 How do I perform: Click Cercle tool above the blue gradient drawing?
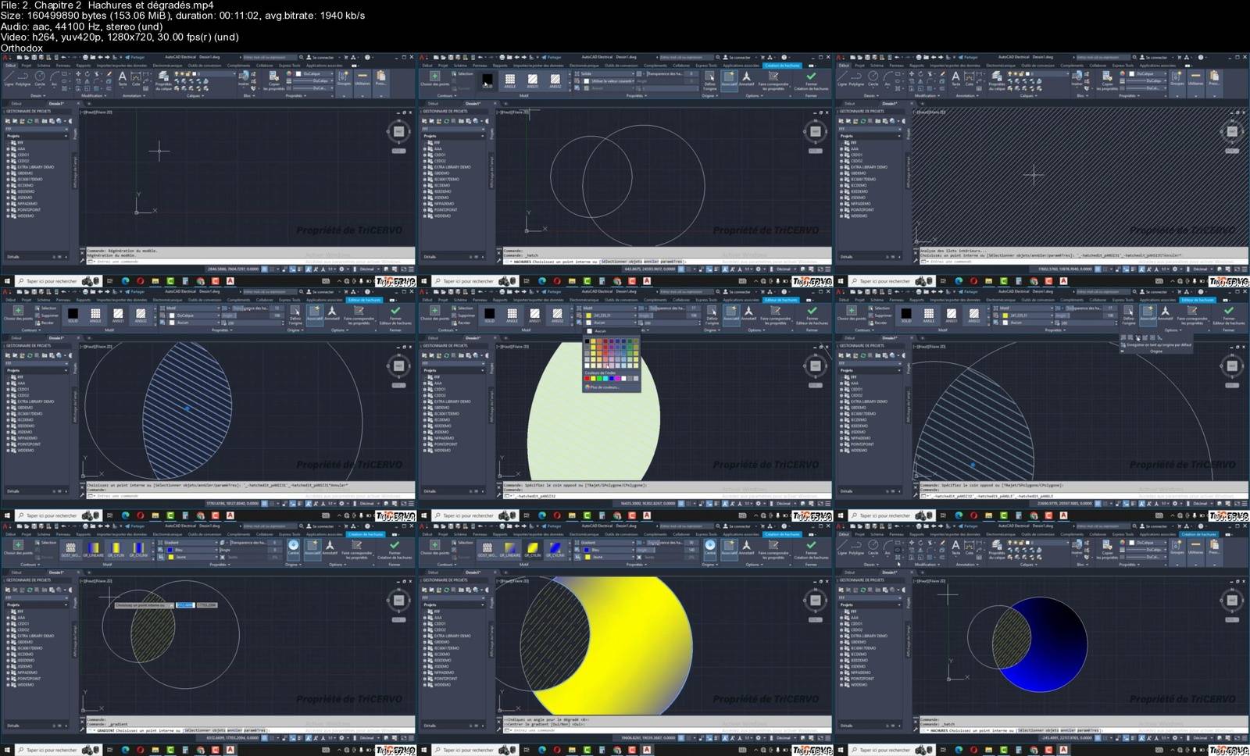pyautogui.click(x=873, y=546)
